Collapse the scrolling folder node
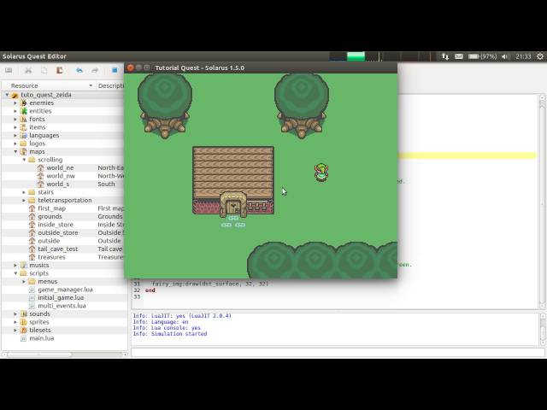547x410 pixels. pyautogui.click(x=24, y=160)
